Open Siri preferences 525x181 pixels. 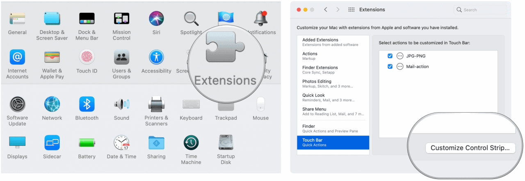pyautogui.click(x=156, y=18)
